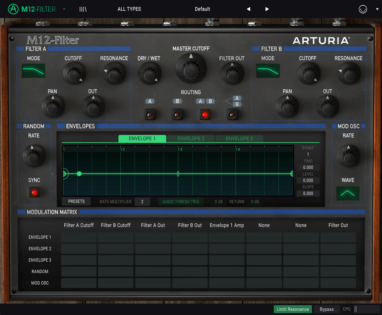Select routing A only button
The width and height of the screenshot is (382, 315).
click(150, 114)
